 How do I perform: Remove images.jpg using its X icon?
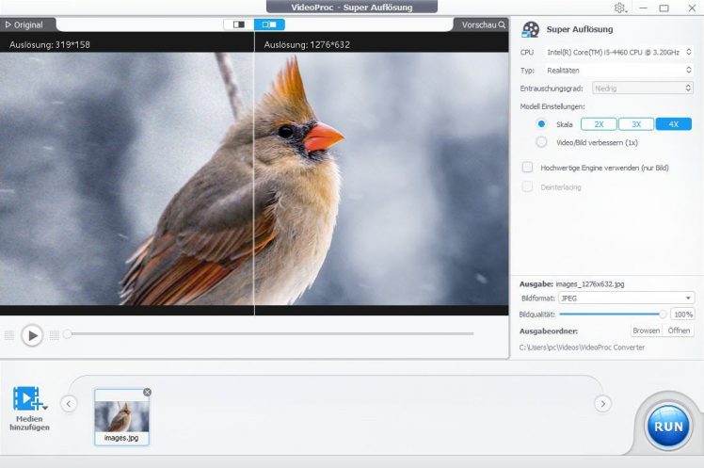coord(147,392)
